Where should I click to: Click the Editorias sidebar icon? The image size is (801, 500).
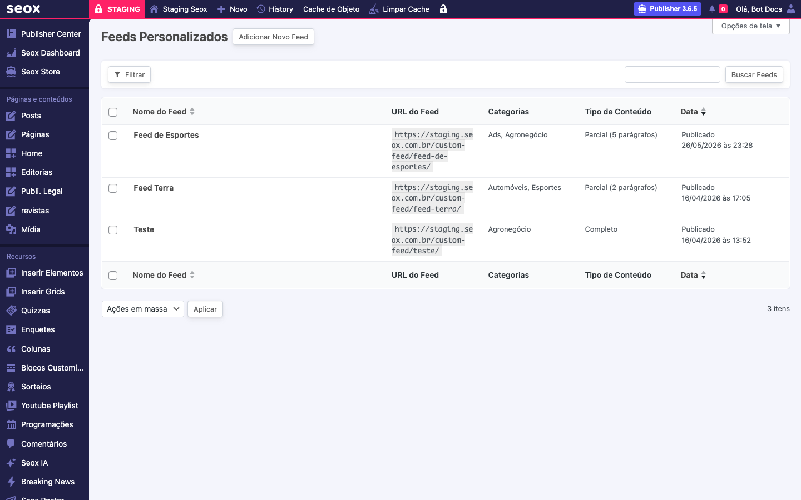(x=11, y=172)
